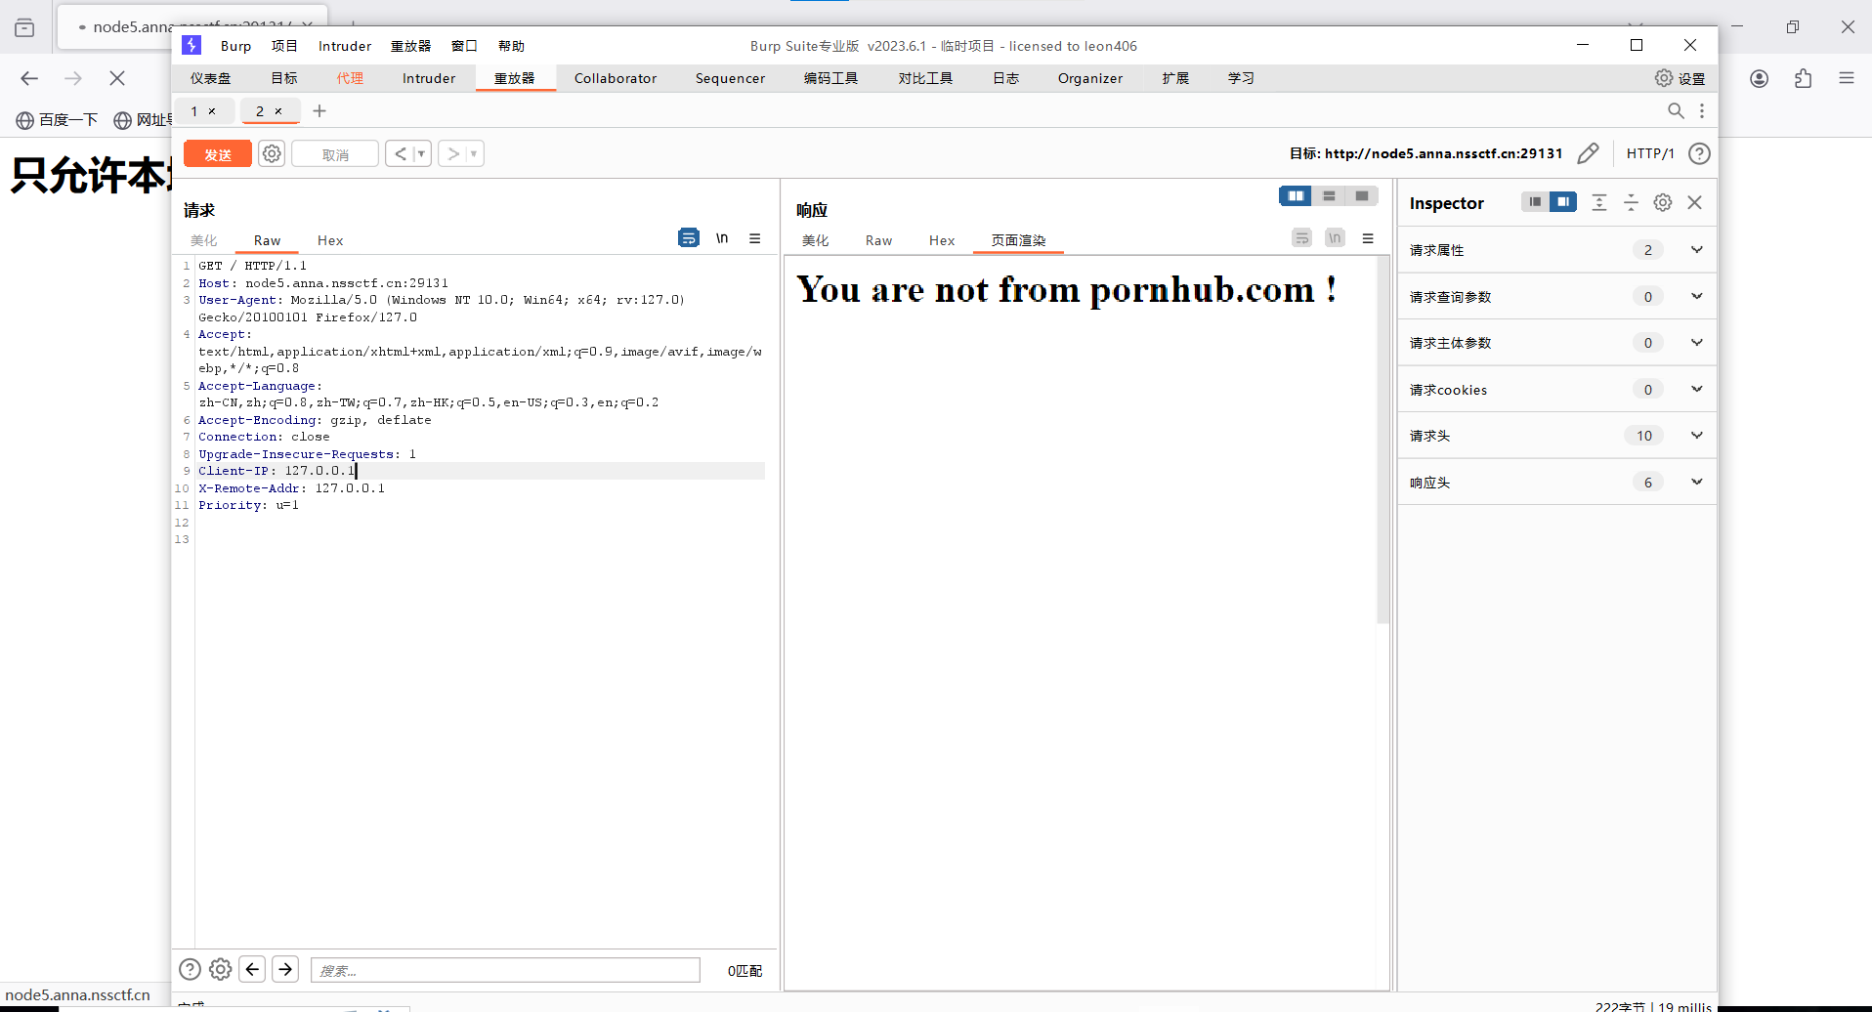Viewport: 1872px width, 1012px height.
Task: Expand all Inspector sections
Action: point(1599,202)
